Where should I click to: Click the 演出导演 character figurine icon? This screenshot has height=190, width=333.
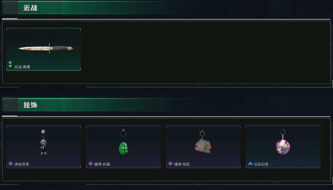click(43, 142)
